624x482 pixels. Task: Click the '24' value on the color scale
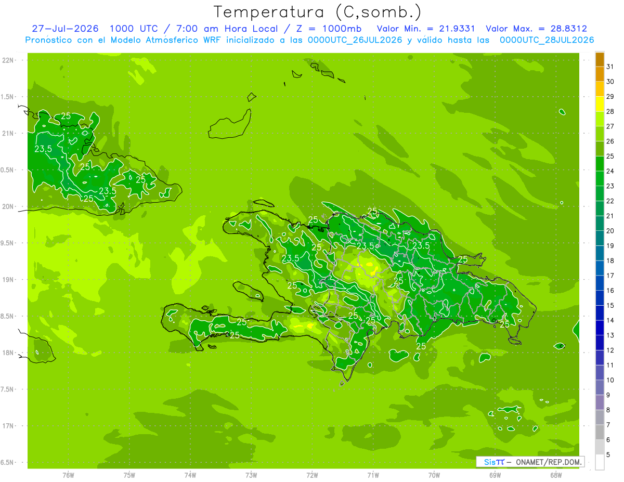coord(610,171)
